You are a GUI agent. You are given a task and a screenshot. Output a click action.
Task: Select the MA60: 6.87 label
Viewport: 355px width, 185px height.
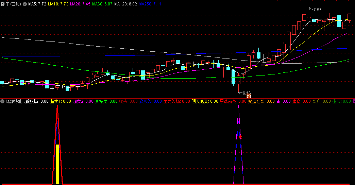pyautogui.click(x=102, y=4)
